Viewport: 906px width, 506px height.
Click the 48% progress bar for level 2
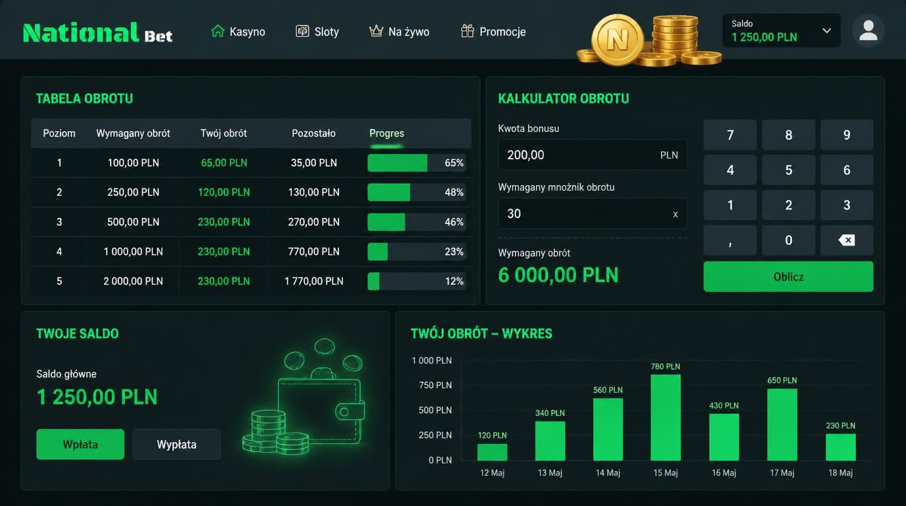[417, 192]
